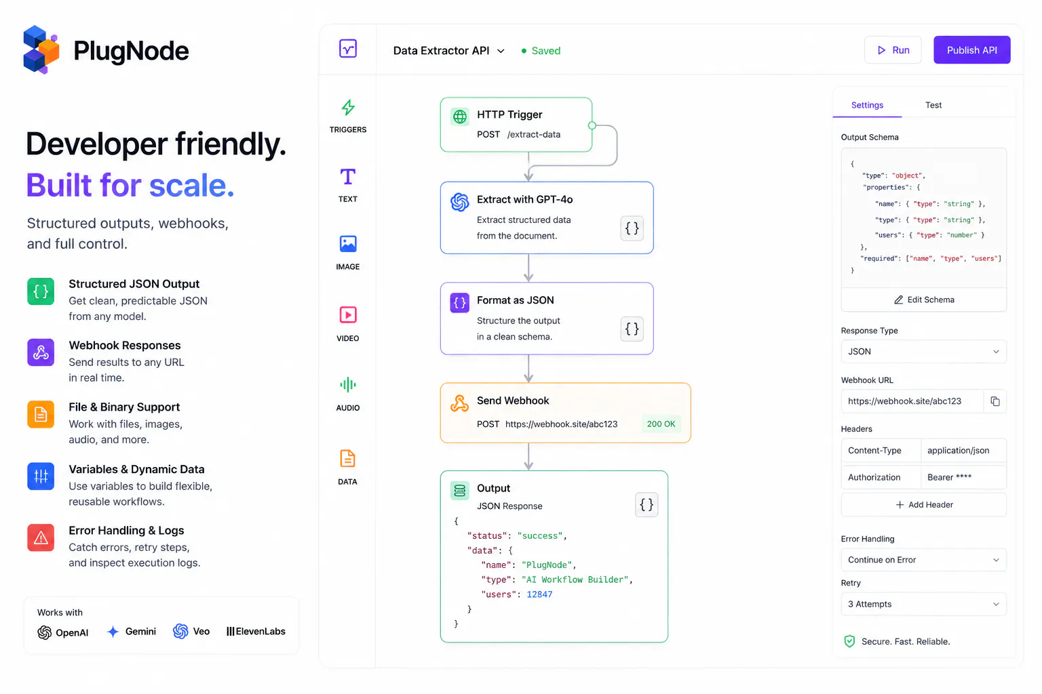Run the workflow
This screenshot has width=1042, height=694.
(893, 50)
